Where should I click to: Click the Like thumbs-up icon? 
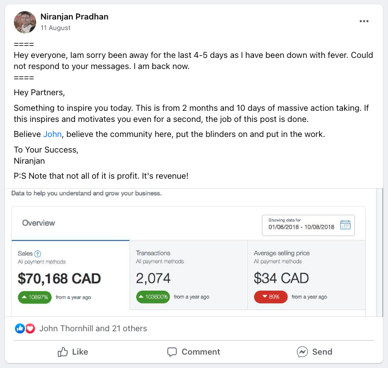pyautogui.click(x=63, y=352)
